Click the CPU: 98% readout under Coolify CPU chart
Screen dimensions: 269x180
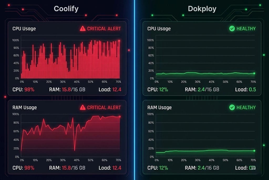pos(23,90)
